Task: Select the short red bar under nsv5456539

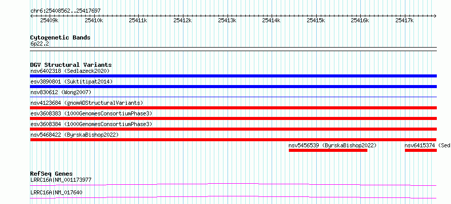Action: point(328,150)
